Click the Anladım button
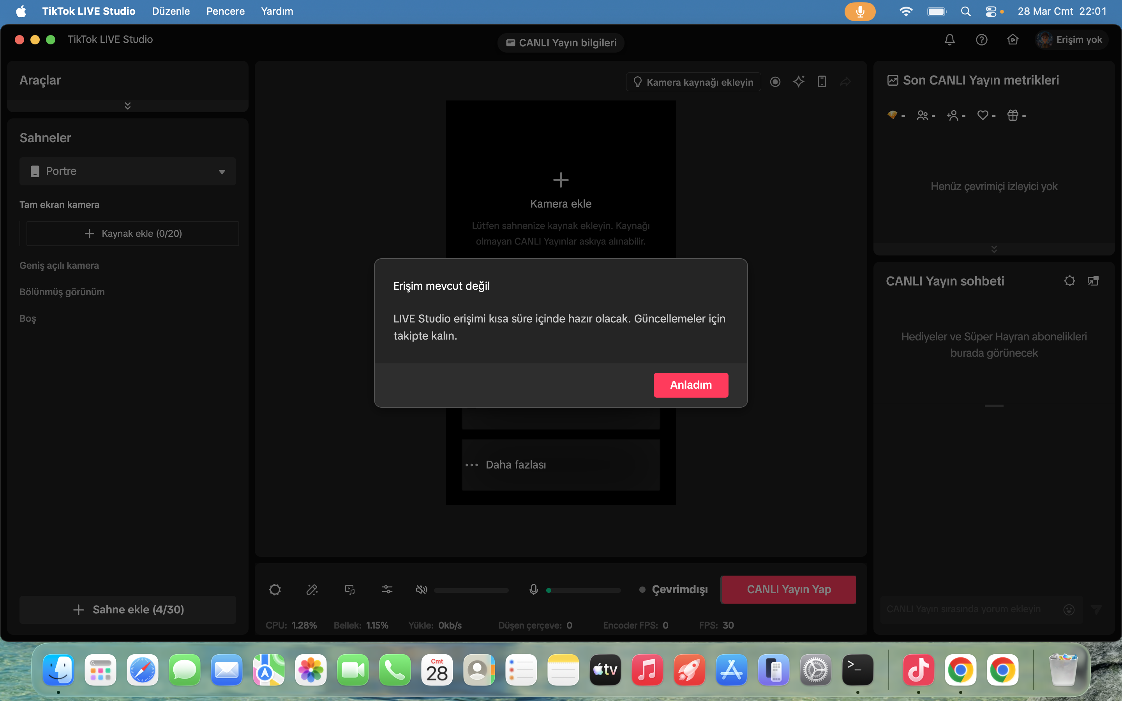This screenshot has width=1122, height=701. point(691,385)
